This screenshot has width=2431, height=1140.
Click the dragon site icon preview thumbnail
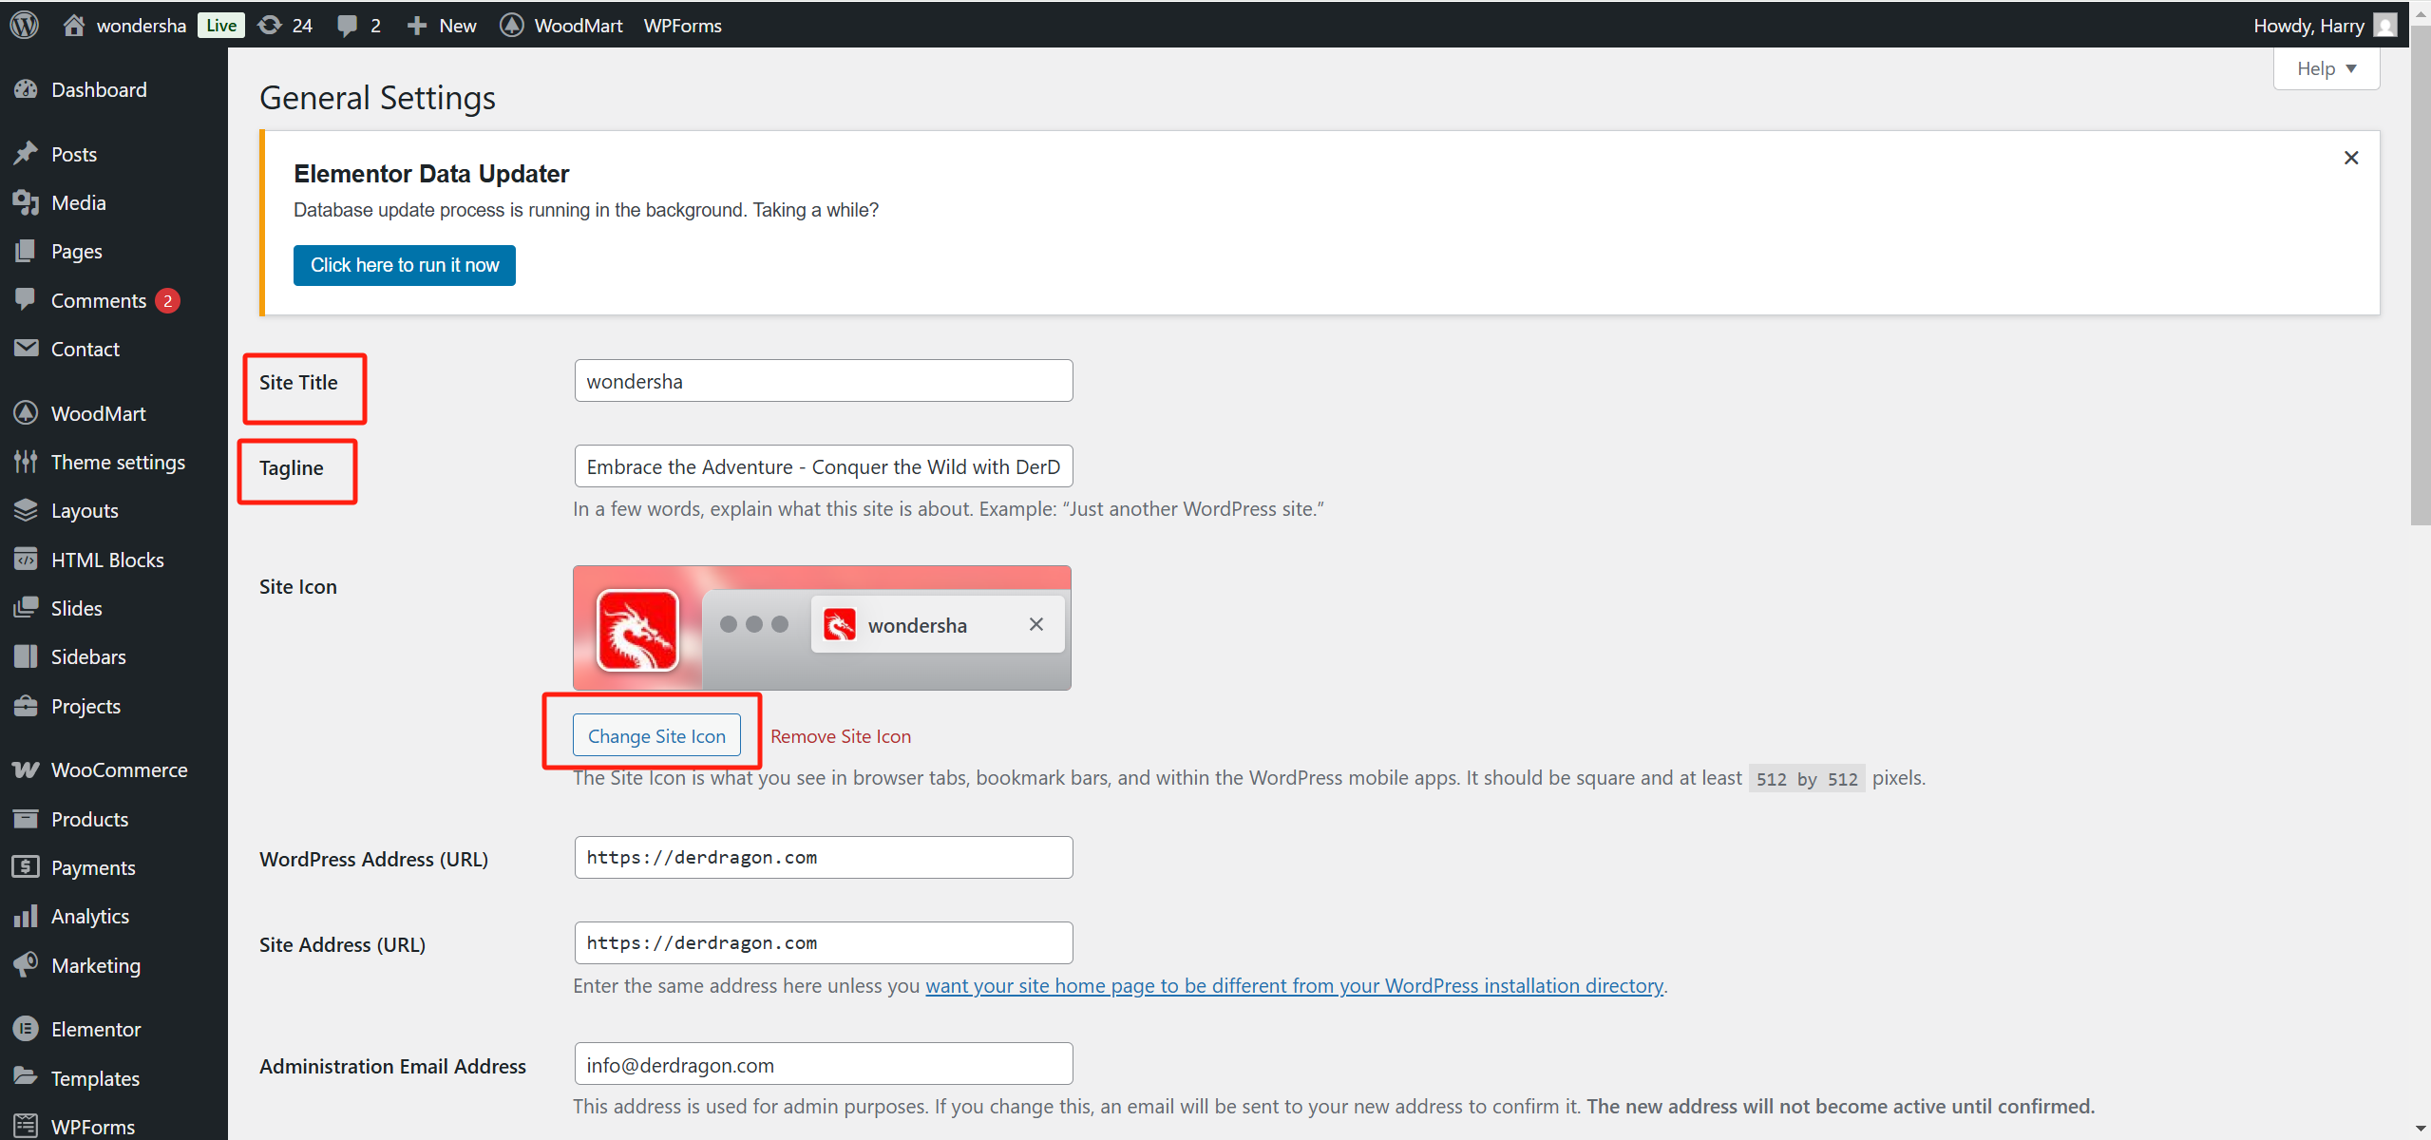coord(637,630)
